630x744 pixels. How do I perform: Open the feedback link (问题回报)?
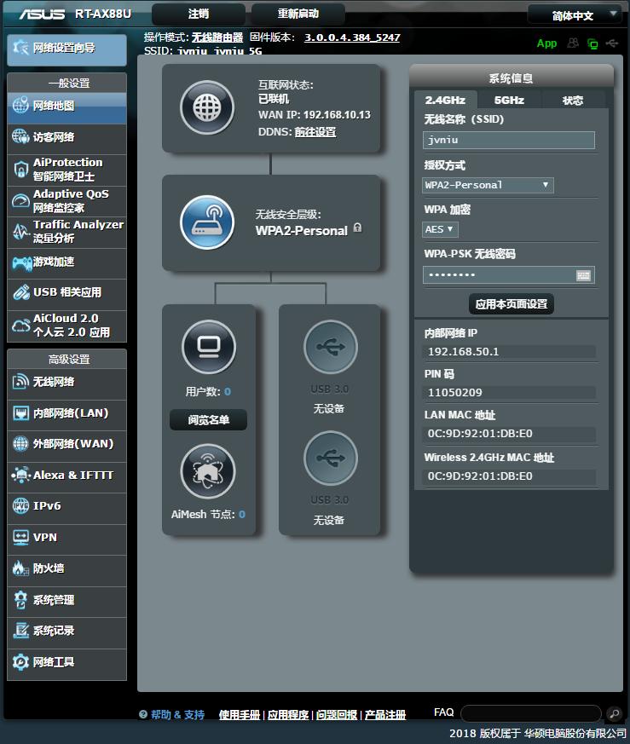337,714
